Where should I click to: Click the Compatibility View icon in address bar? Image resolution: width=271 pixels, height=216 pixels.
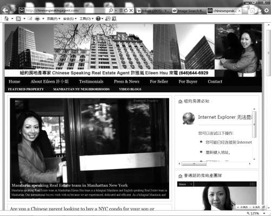click(x=121, y=11)
